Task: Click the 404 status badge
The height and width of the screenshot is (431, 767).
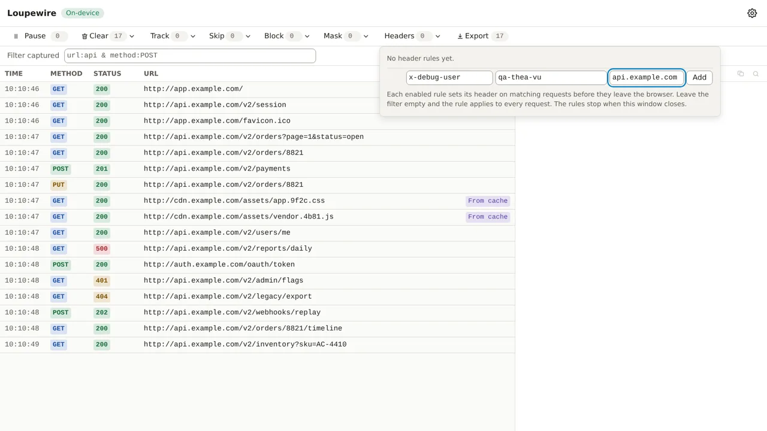Action: click(x=102, y=296)
